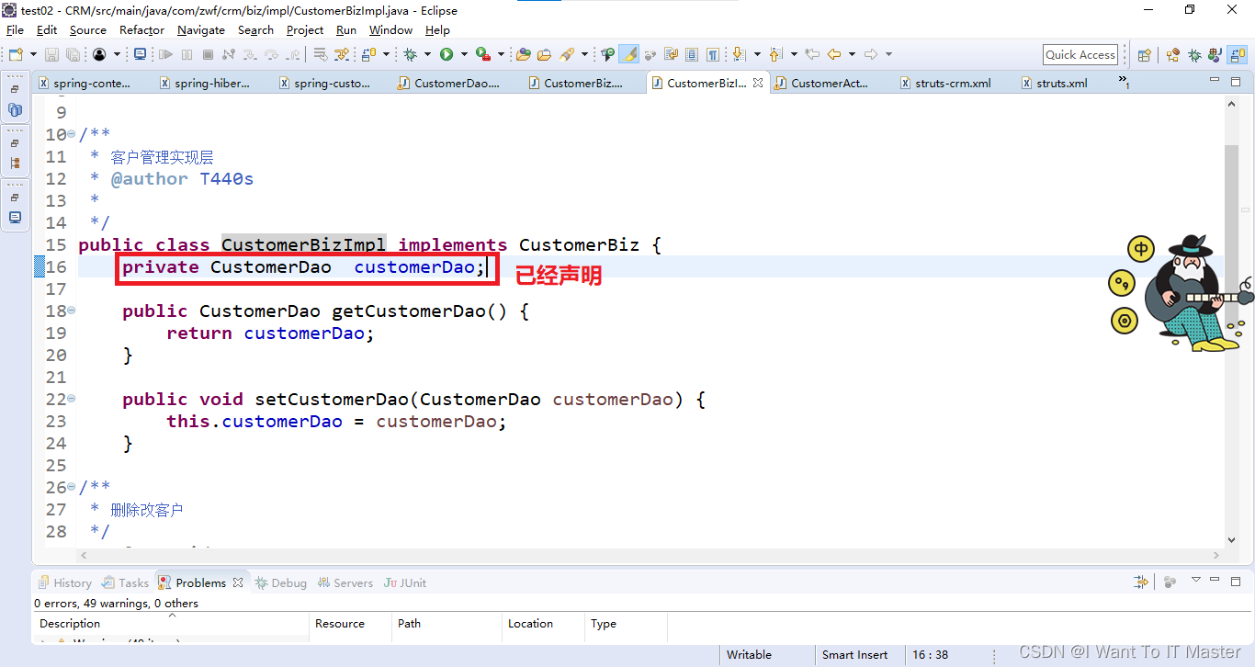Click the Search flashlight toolbar icon
Screen dimensions: 1255x667
[567, 54]
